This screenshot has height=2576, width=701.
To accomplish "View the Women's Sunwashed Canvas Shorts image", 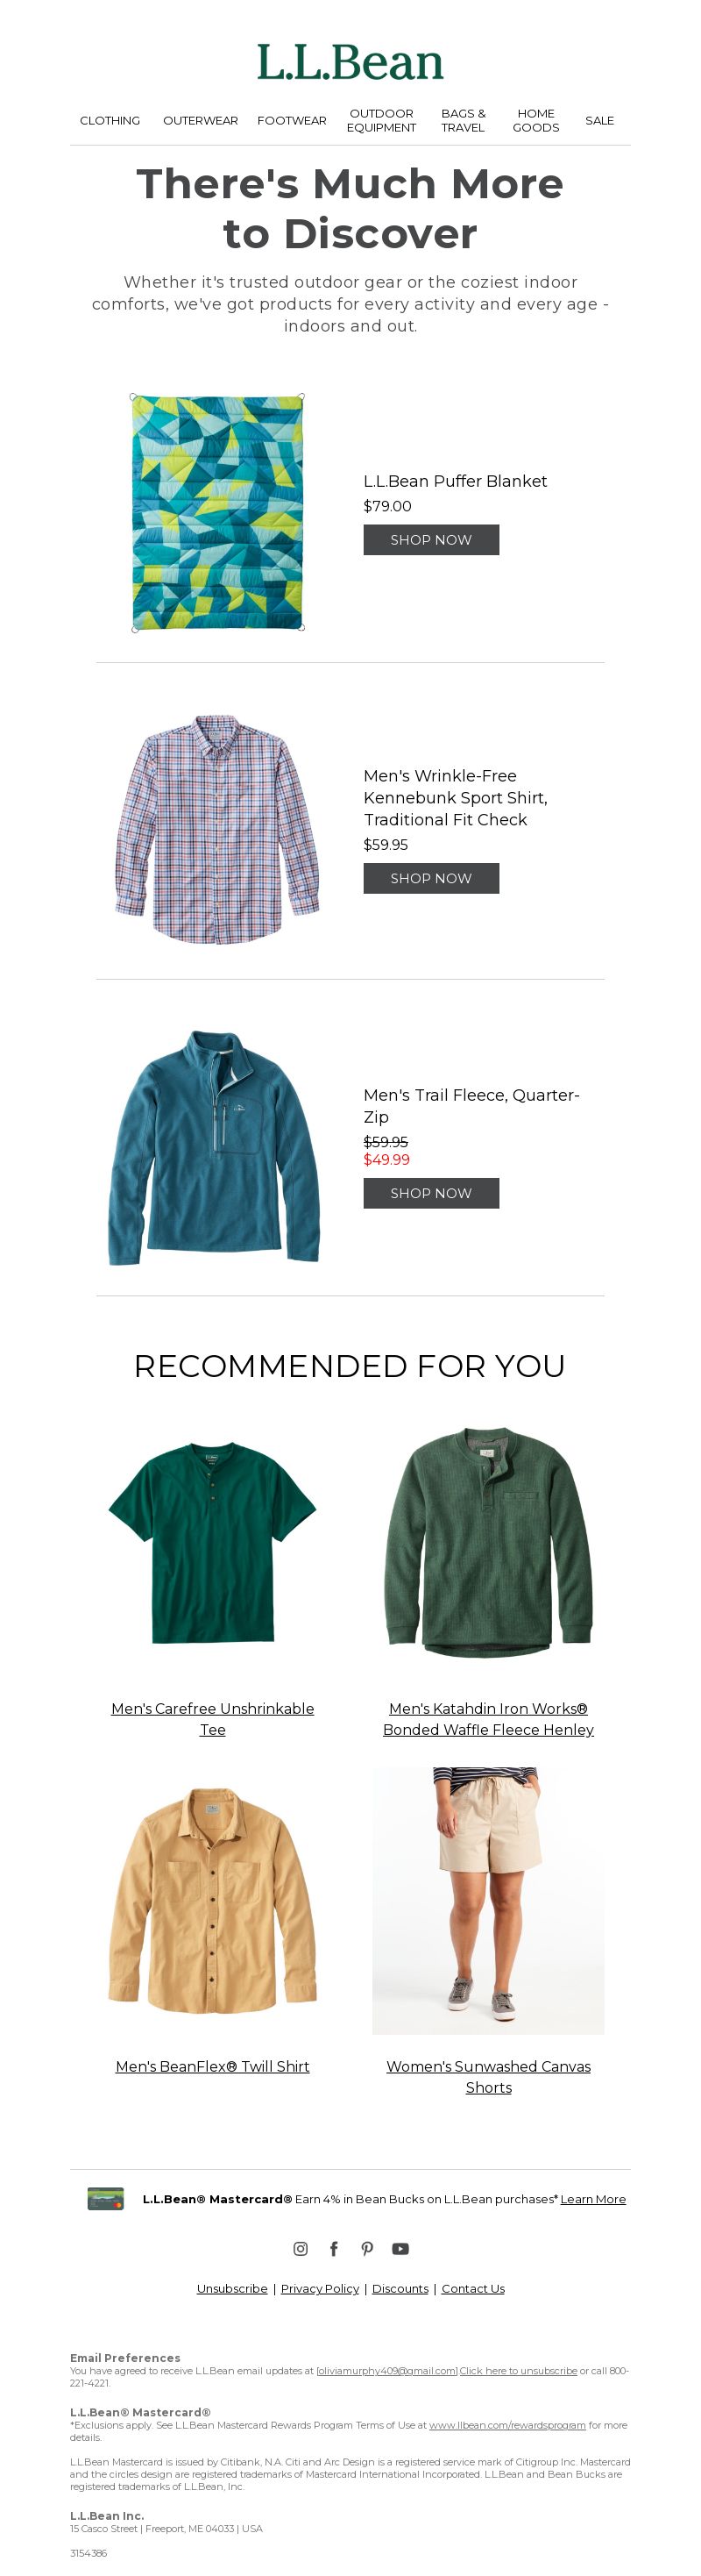I will (x=488, y=1900).
